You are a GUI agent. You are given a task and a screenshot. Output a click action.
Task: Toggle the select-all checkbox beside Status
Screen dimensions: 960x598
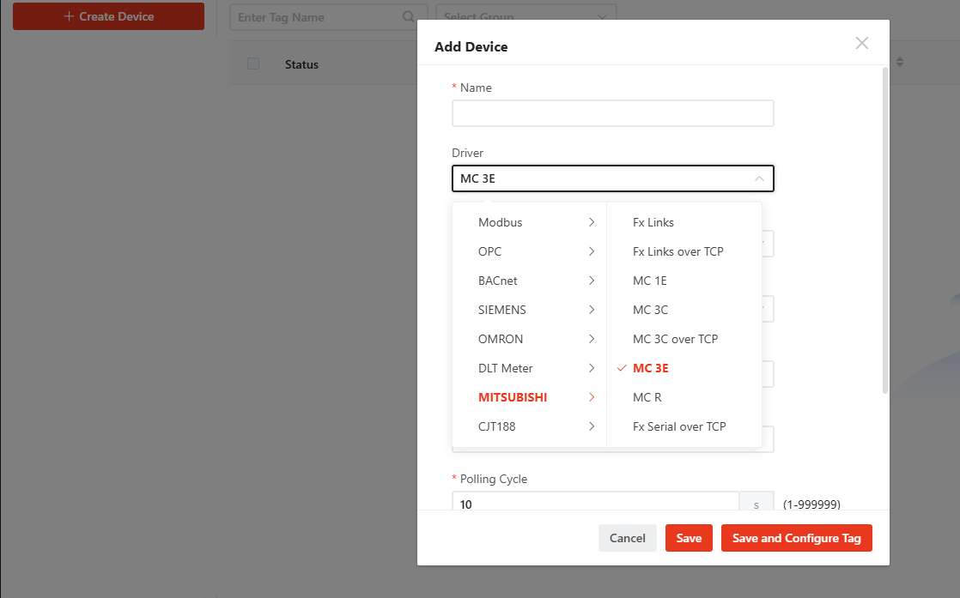253,63
